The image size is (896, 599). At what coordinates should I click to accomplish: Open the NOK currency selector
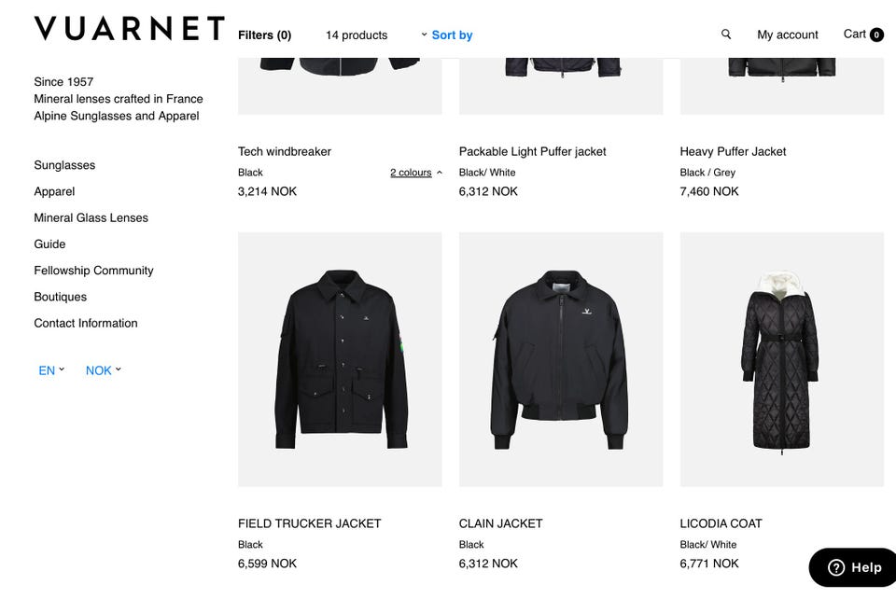coord(104,370)
